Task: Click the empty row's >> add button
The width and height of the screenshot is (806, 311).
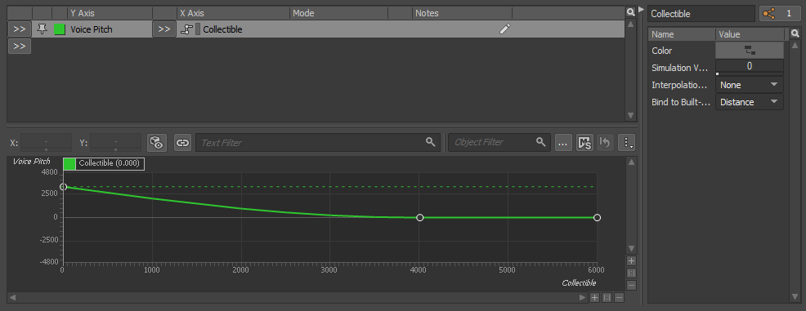Action: (x=20, y=47)
